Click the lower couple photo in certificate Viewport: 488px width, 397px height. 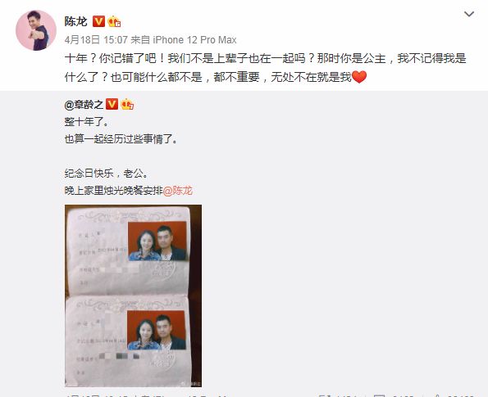[x=157, y=330]
